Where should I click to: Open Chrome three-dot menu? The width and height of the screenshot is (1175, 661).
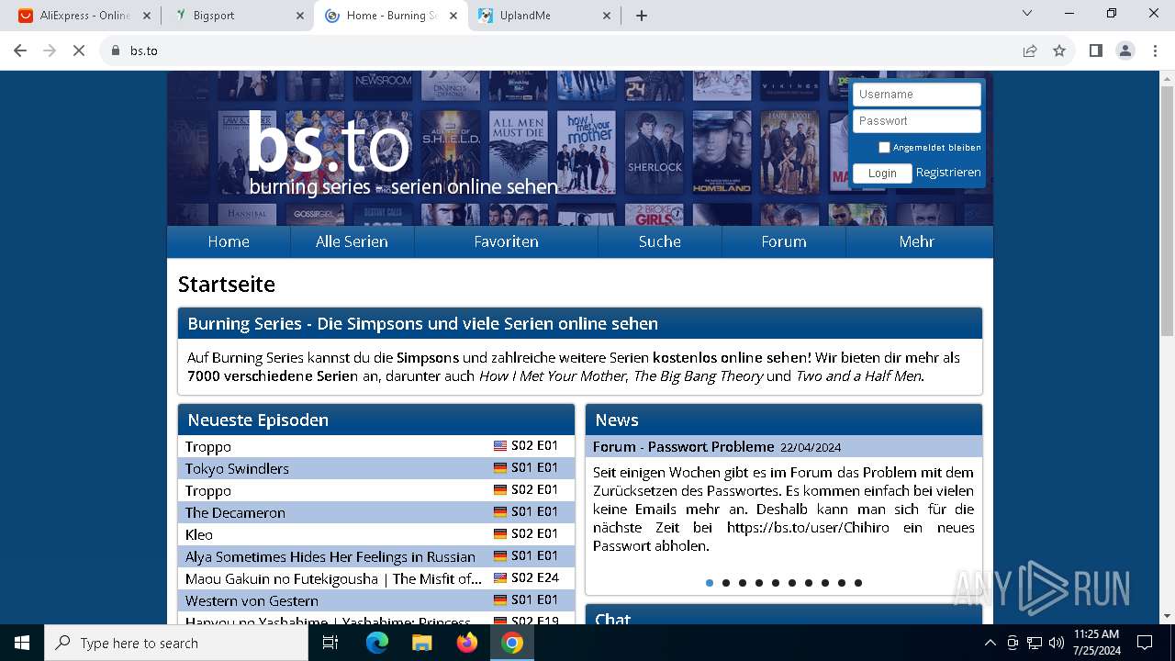click(1154, 50)
